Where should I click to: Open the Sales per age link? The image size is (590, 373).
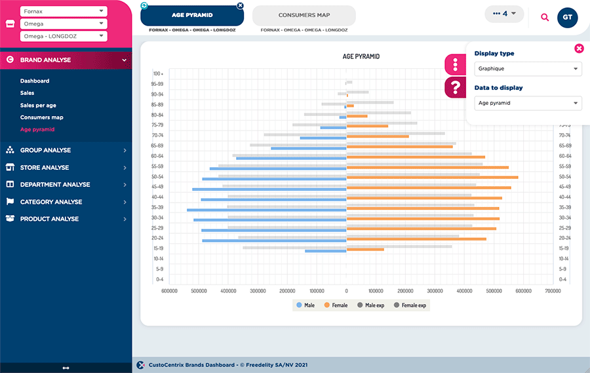[x=38, y=105]
